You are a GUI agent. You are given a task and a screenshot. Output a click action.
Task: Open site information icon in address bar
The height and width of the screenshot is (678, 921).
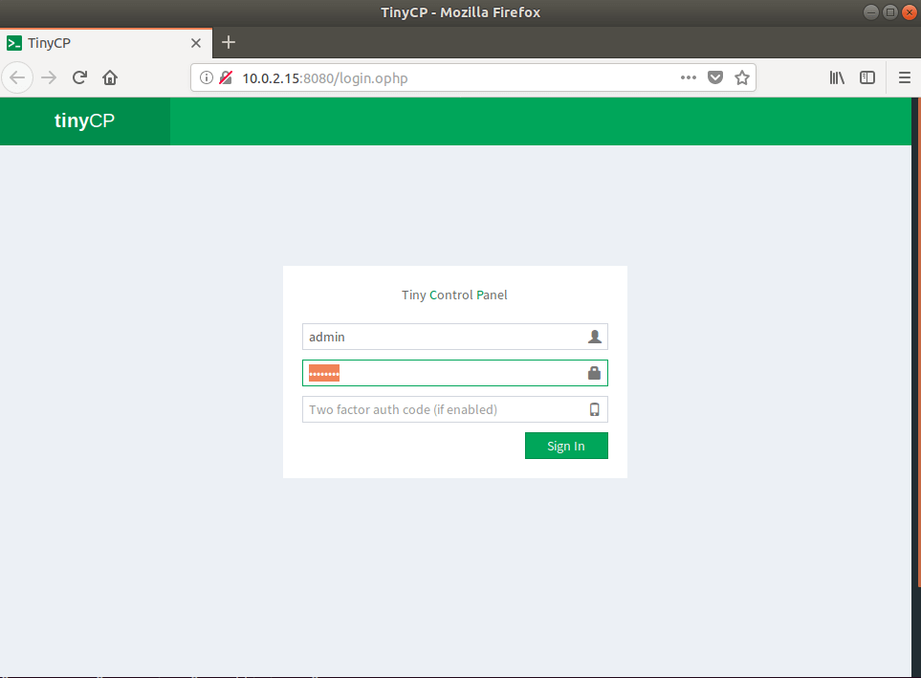pyautogui.click(x=206, y=78)
